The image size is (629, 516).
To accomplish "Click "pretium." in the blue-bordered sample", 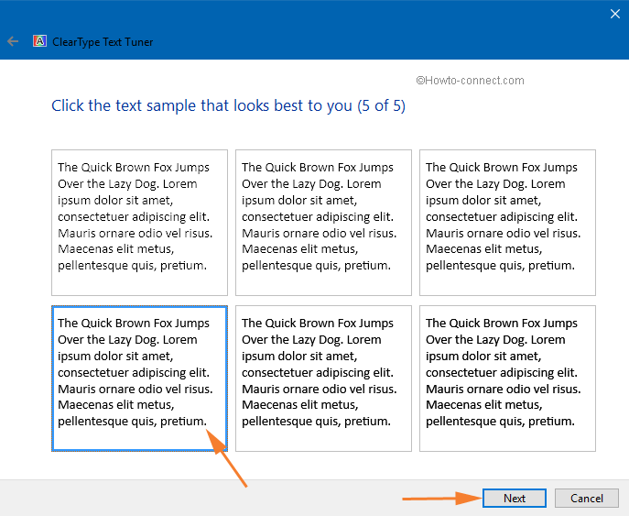I will [183, 422].
